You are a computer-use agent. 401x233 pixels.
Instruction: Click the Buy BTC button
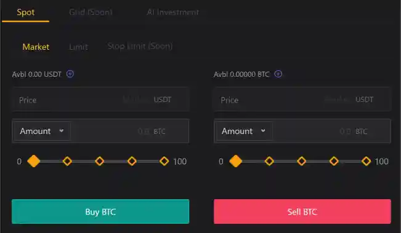click(100, 211)
